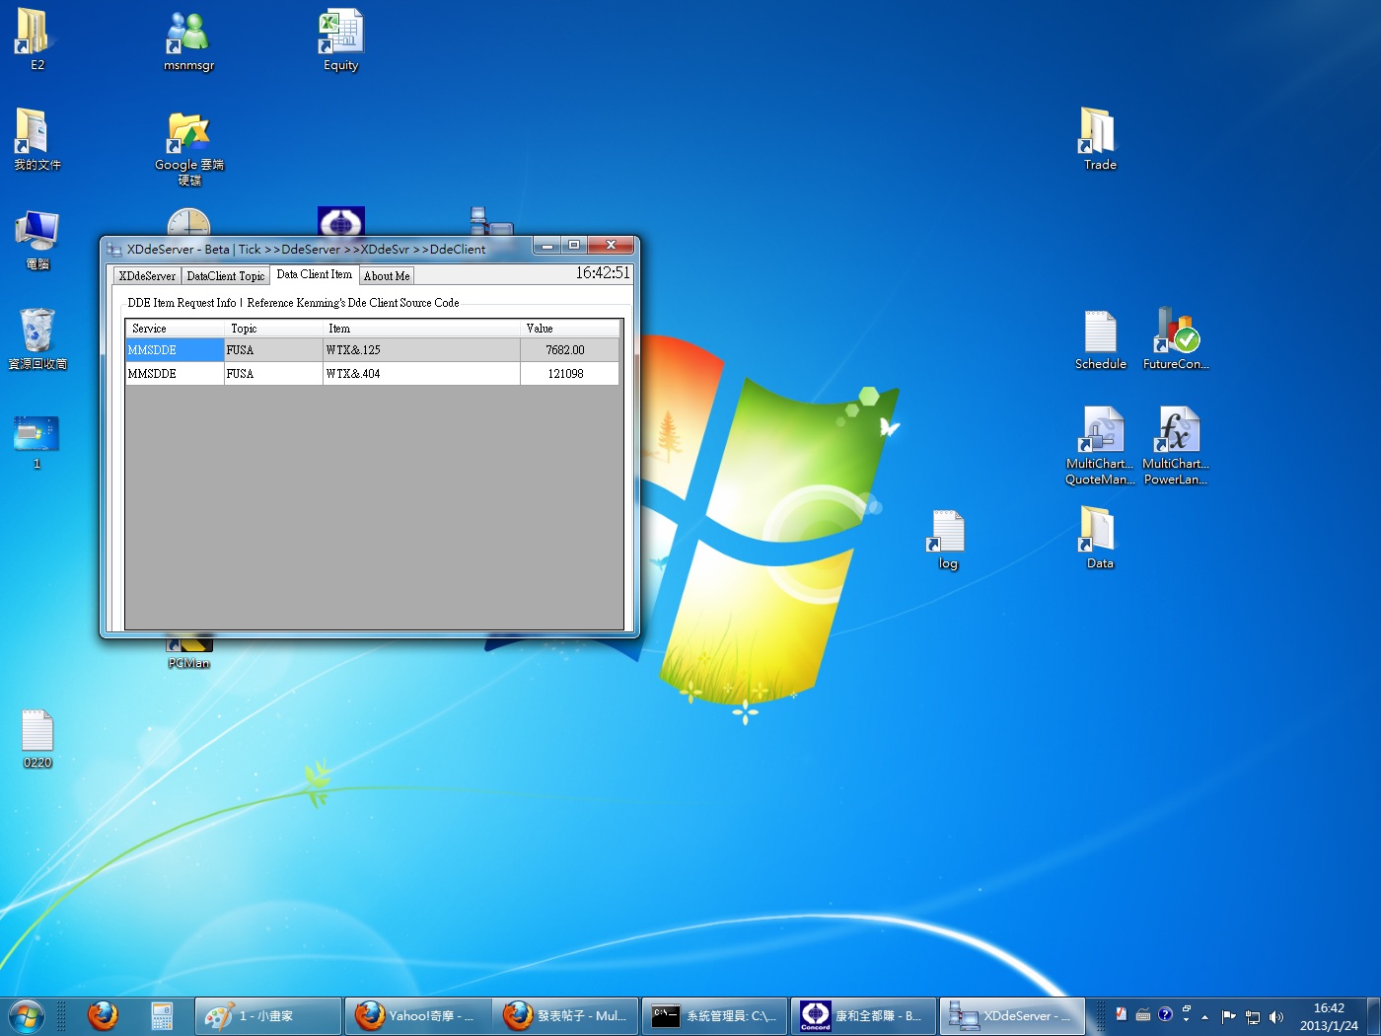The width and height of the screenshot is (1381, 1036).
Task: Select the WTX&.404 item cell
Action: point(421,374)
